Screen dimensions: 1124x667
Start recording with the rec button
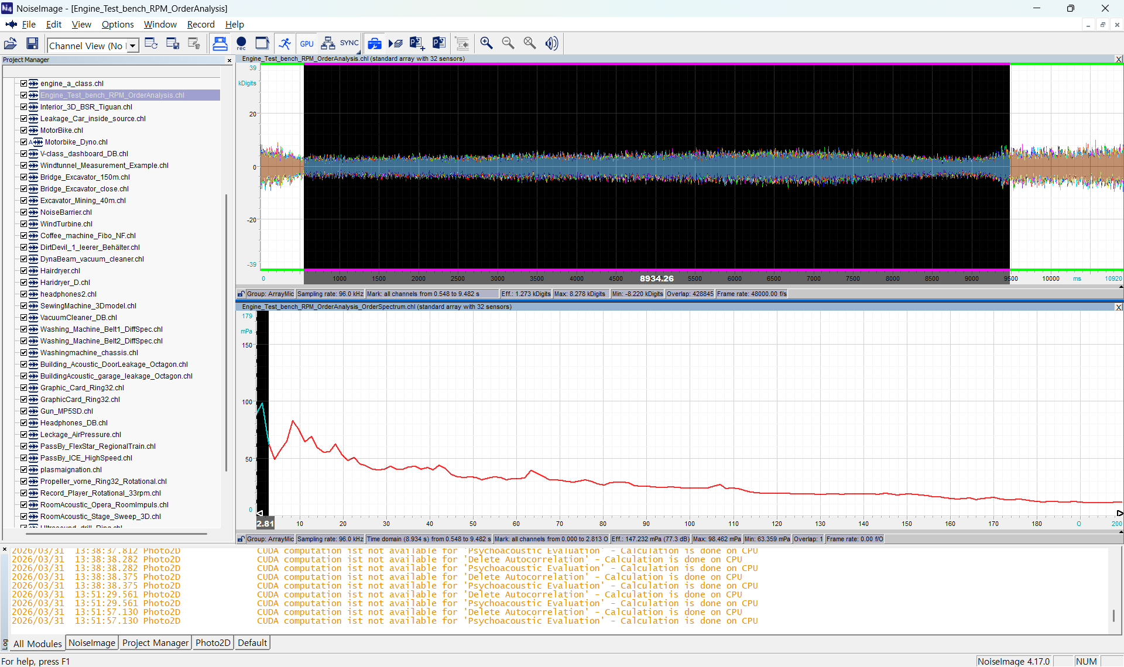[241, 43]
